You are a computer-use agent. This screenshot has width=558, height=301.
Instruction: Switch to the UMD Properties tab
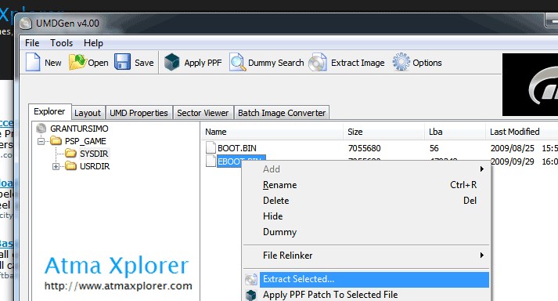(x=139, y=113)
